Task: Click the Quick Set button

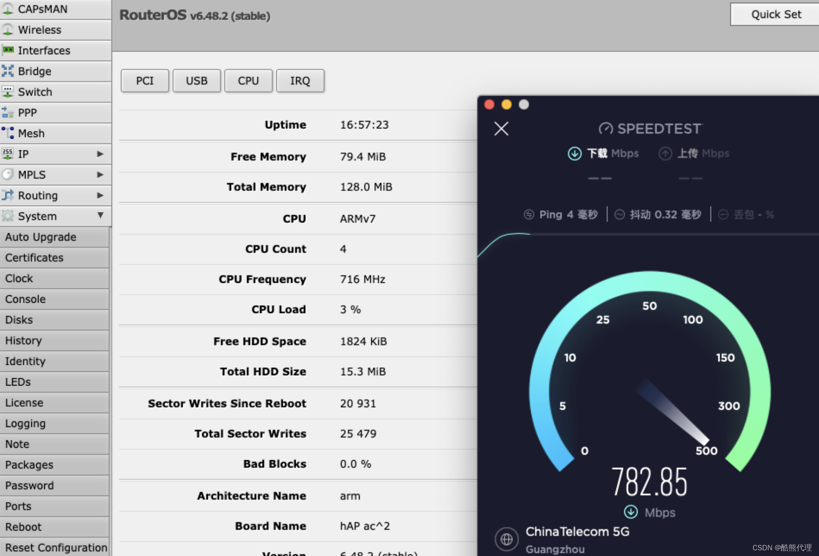Action: point(776,14)
